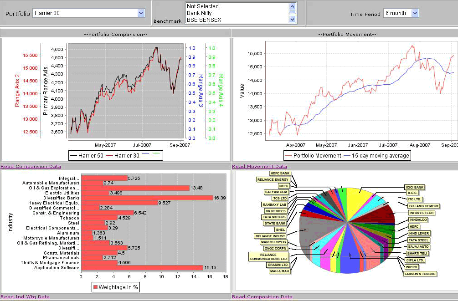Click the INFOSYS TECH pie label

tap(421, 213)
